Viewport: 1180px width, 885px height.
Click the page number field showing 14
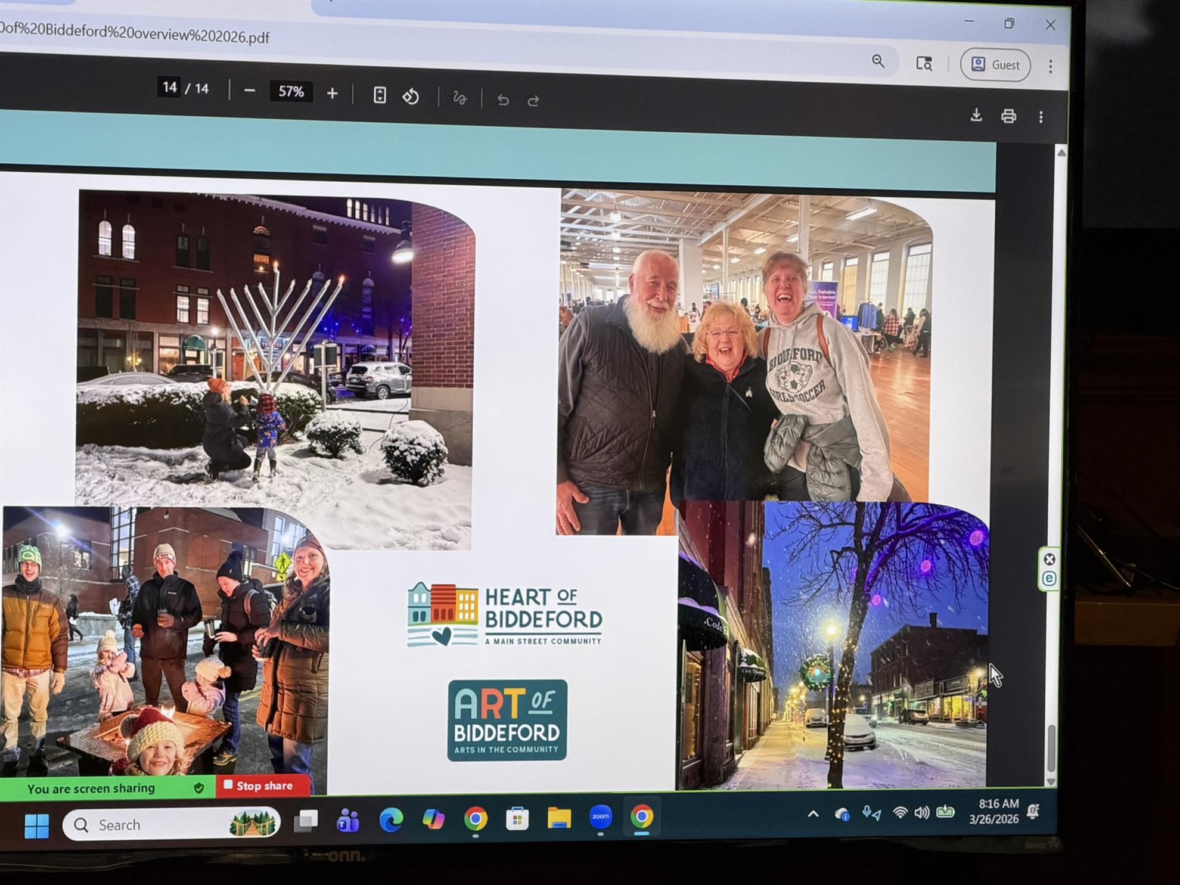[170, 88]
